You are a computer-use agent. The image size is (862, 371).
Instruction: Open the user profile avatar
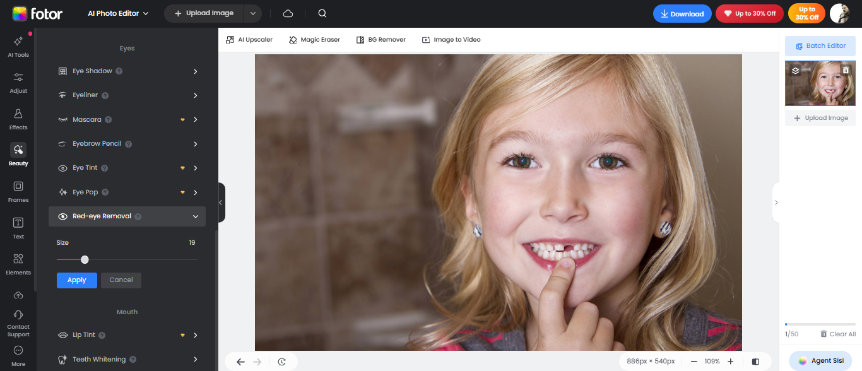pos(839,13)
